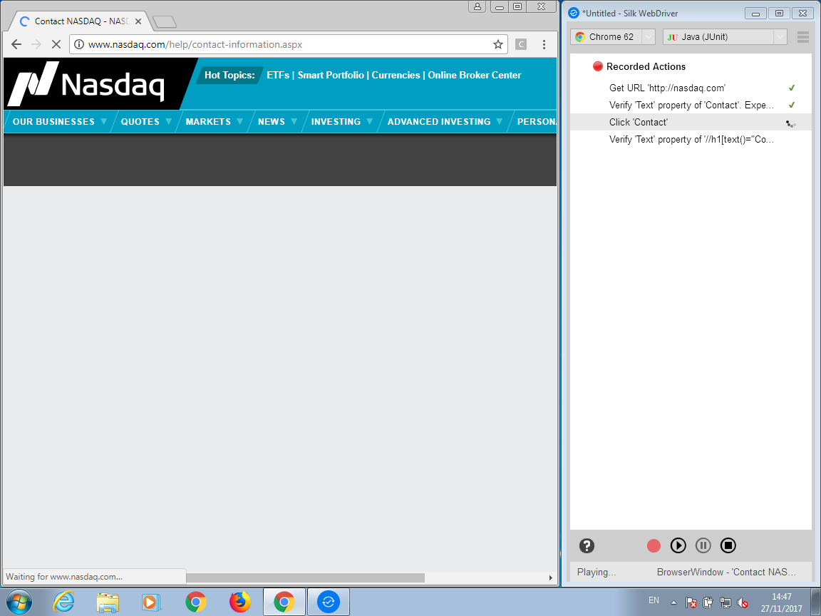View site information icon in address bar
The width and height of the screenshot is (821, 616).
point(79,44)
